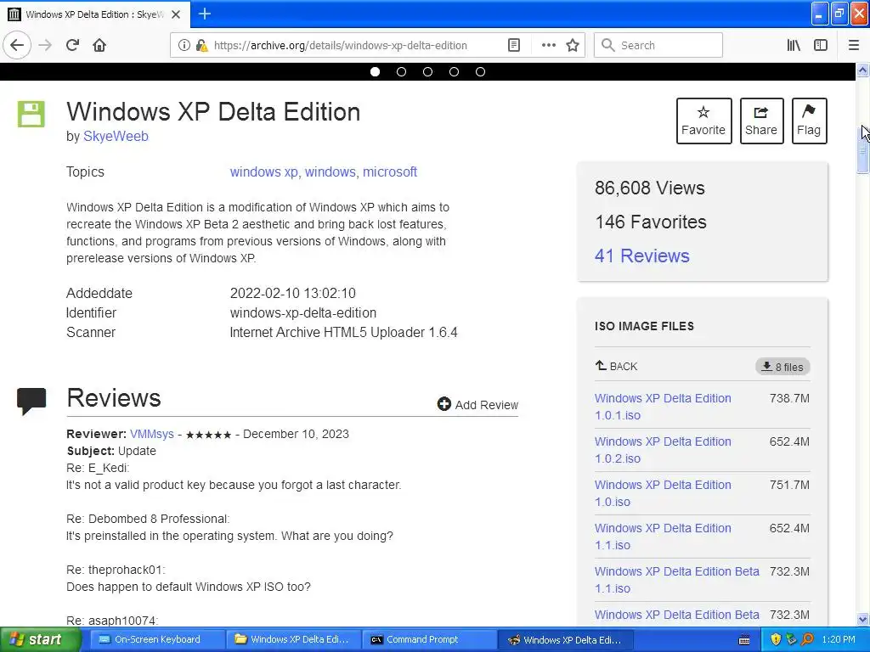870x652 pixels.
Task: Show sidebars using the sidebar icon
Action: pyautogui.click(x=821, y=46)
